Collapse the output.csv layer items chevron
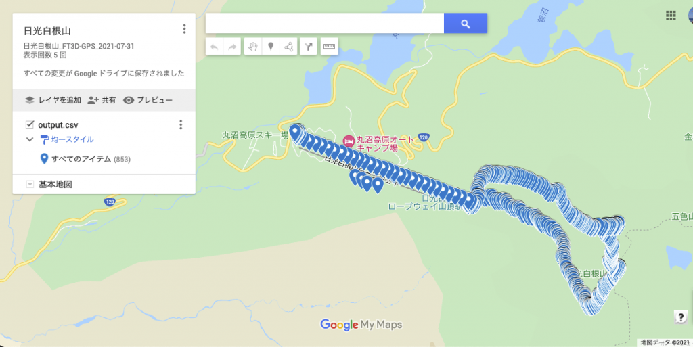Viewport: 693px width, 347px height. [30, 139]
